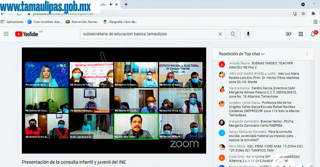Open the notifications bell

313,34
